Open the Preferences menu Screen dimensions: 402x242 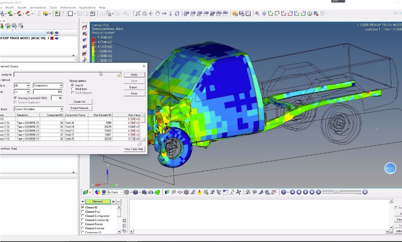click(68, 7)
